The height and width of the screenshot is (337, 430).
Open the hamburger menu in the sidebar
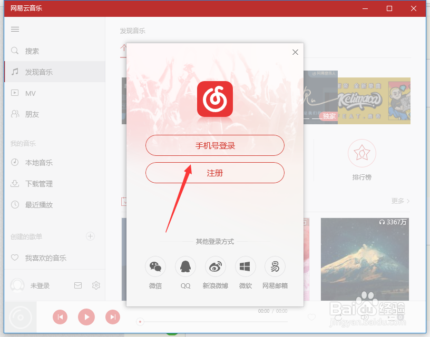pos(15,29)
